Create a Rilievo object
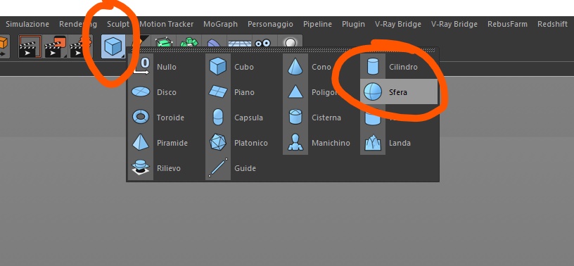This screenshot has height=266, width=574. [x=165, y=167]
